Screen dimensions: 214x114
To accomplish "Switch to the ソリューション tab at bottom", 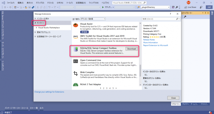I will coord(176,104).
